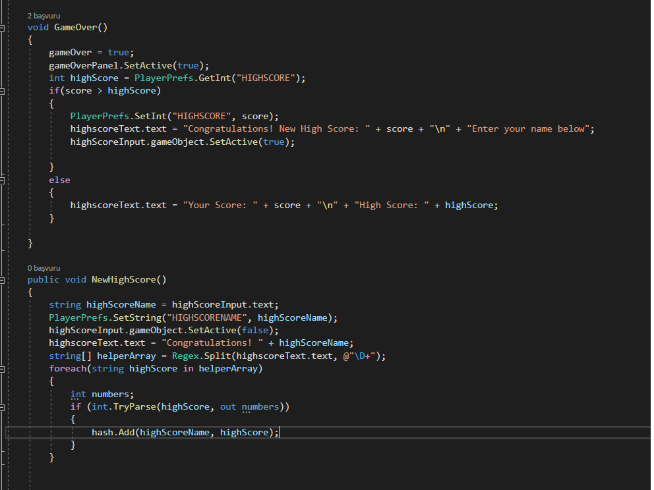Click the GameOver method name
The height and width of the screenshot is (490, 654).
[76, 28]
